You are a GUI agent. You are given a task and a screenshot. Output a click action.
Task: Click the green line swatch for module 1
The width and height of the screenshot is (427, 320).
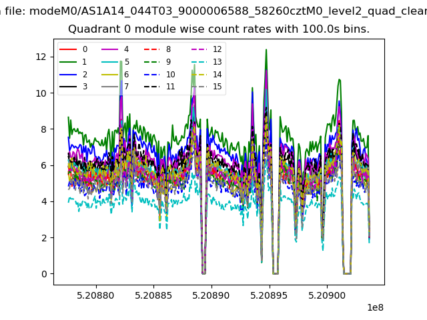tap(68, 62)
